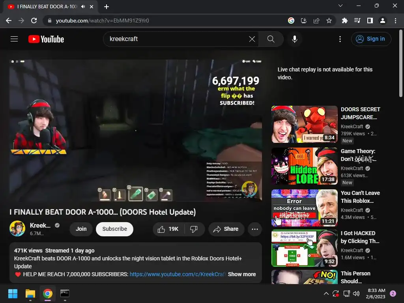
Task: Show hidden system tray icons
Action: (326, 294)
